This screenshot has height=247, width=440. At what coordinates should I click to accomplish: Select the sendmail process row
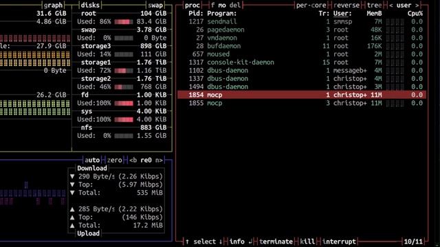[x=302, y=21]
